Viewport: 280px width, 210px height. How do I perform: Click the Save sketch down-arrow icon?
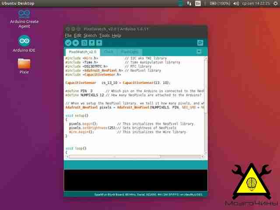(x=99, y=43)
